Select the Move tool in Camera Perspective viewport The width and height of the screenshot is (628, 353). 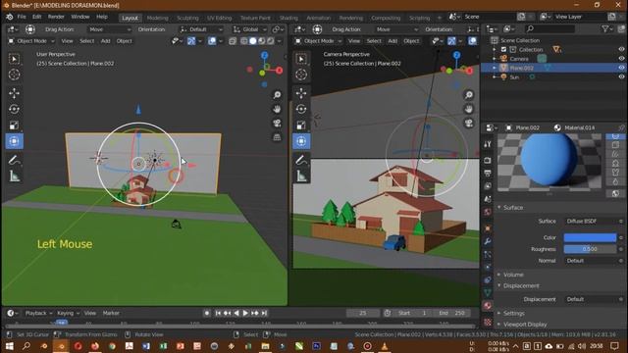tap(301, 93)
